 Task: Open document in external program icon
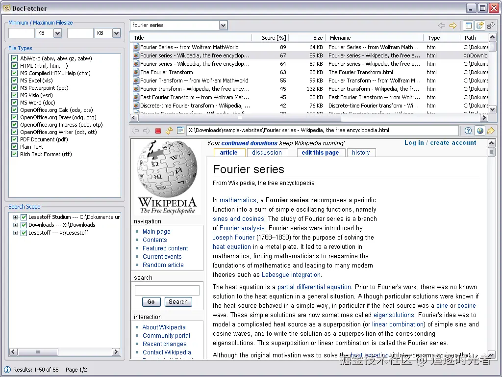coord(490,131)
